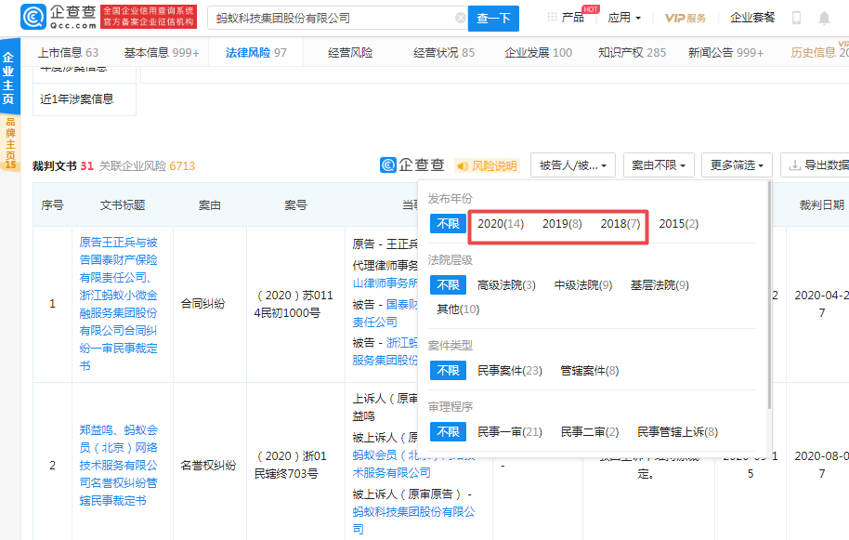
Task: Filter by 民事一审(21)
Action: click(x=510, y=431)
